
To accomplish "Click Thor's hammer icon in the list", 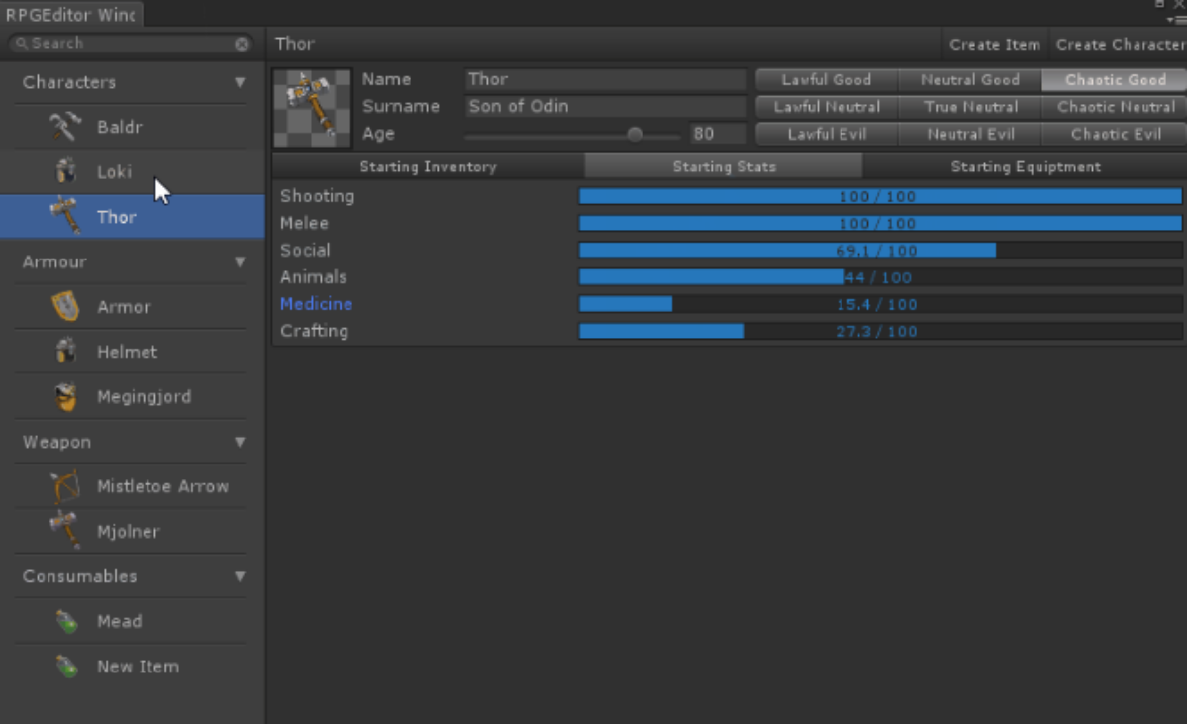I will pos(66,216).
